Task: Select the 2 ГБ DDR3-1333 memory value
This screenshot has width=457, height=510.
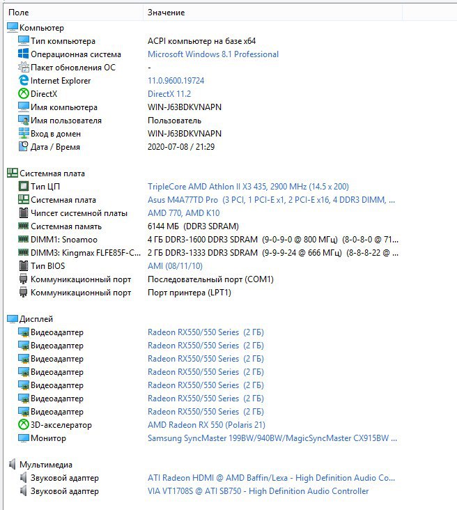Action: (x=273, y=253)
